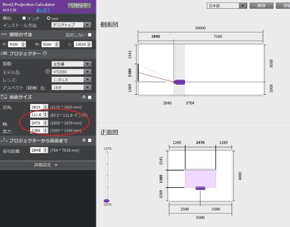Image resolution: width=290 pixels, height=227 pixels.
Task: Click the lock icon in the 画面サイズ header
Action: (84, 97)
